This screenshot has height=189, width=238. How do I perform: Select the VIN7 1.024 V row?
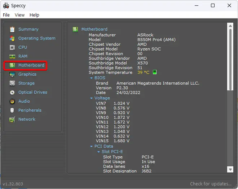113,103
